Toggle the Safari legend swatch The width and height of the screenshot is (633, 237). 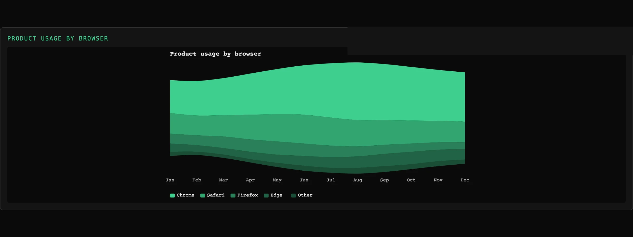pos(203,195)
